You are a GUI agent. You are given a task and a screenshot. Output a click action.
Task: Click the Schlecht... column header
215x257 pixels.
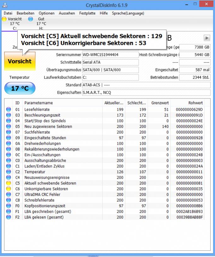(x=137, y=103)
